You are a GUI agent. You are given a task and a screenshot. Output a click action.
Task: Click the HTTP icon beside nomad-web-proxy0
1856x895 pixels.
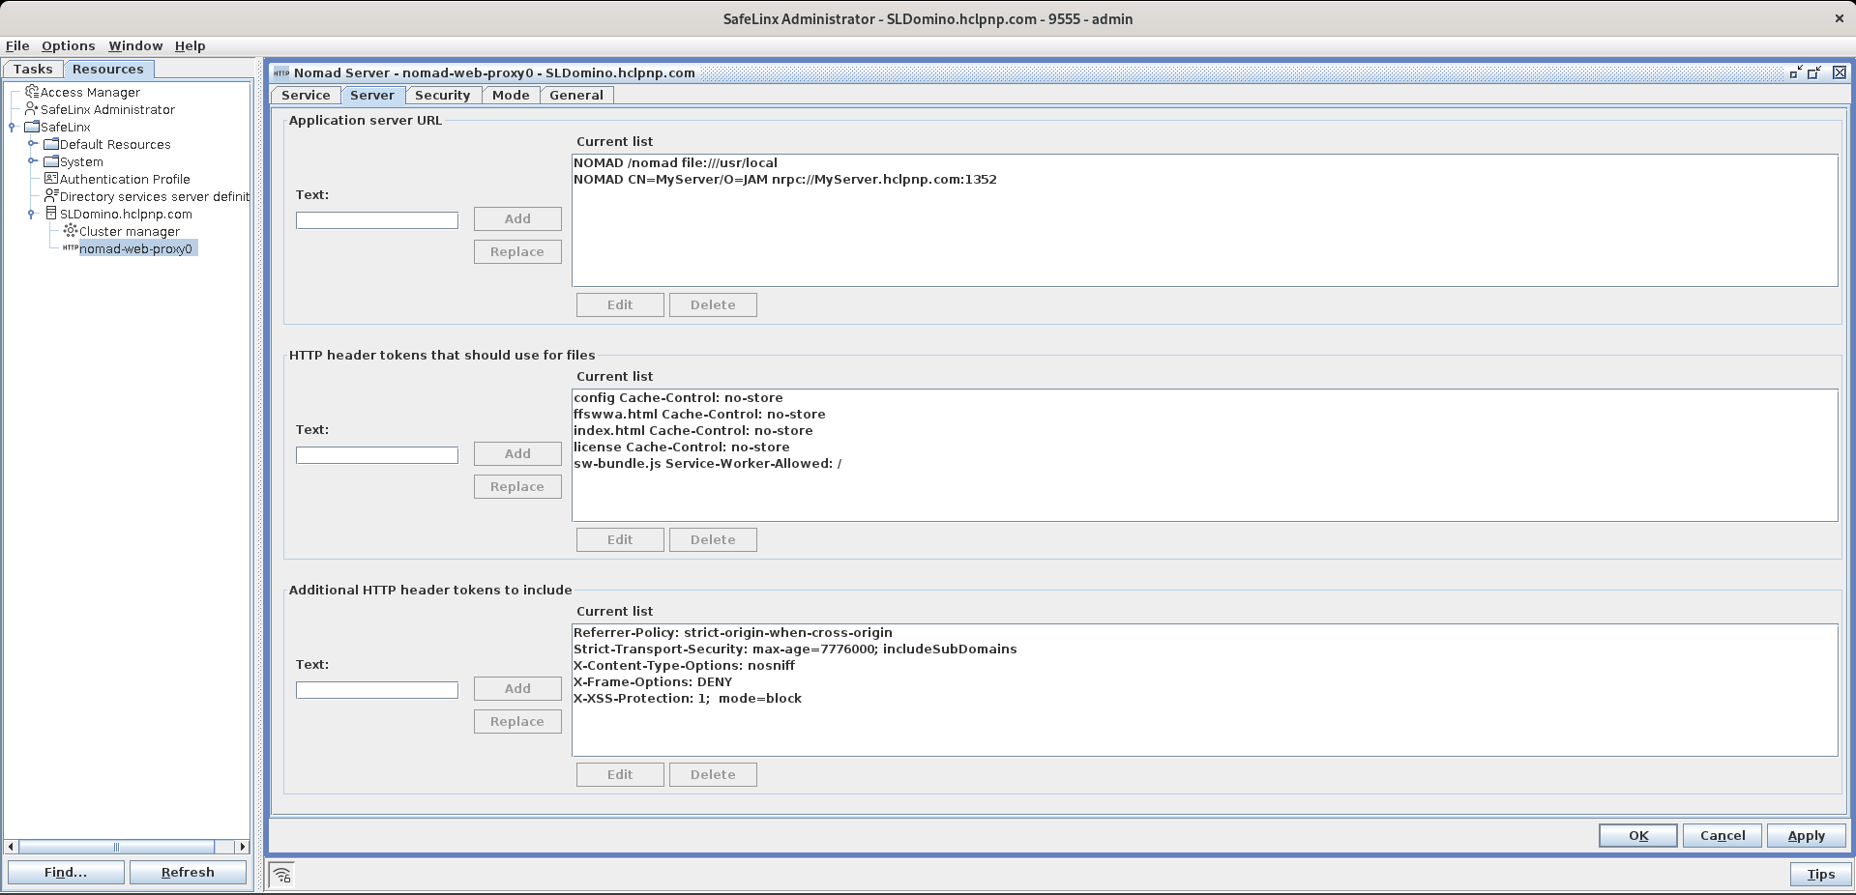click(70, 248)
